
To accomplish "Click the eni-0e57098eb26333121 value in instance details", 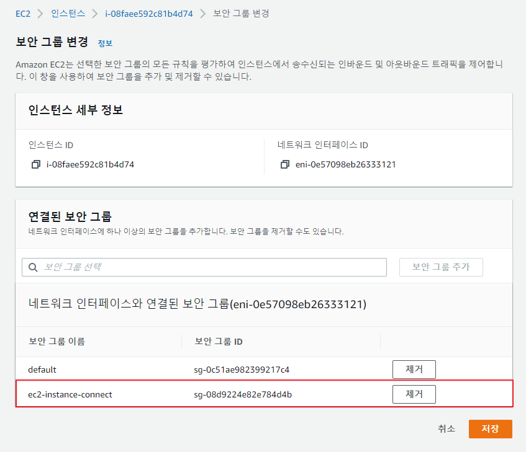I will tap(345, 165).
